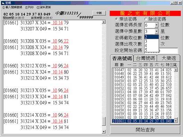Open the 選擇密碼長度 dropdown arrow

tap(157, 25)
